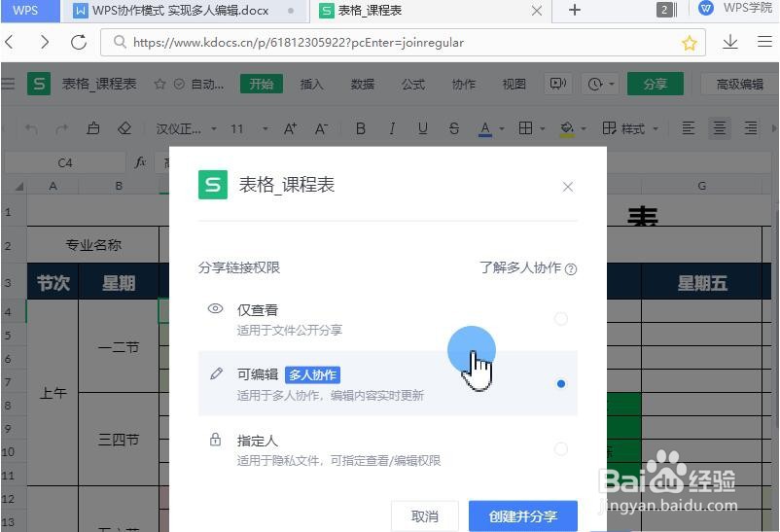This screenshot has height=532, width=780.
Task: Go forward with the browser forward arrow
Action: pyautogui.click(x=45, y=42)
